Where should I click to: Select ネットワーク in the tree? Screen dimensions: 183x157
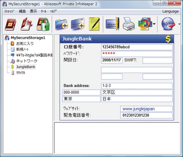pos(27,61)
